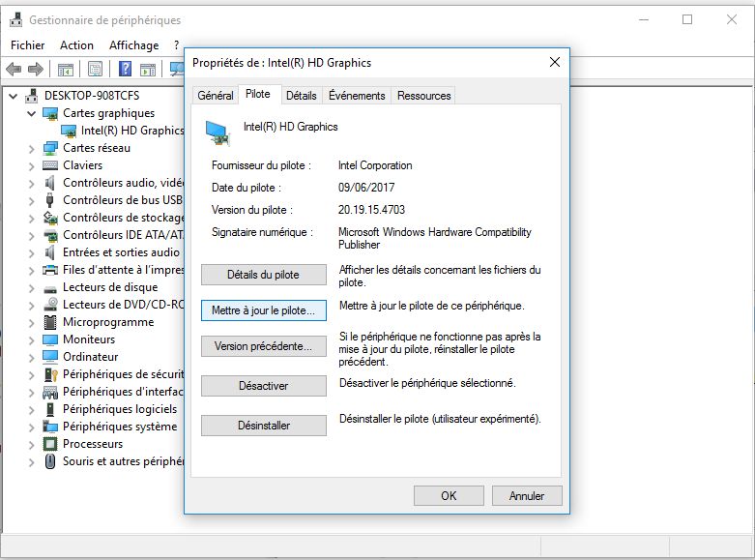Expand the Cartes réseau branch

coord(32,149)
